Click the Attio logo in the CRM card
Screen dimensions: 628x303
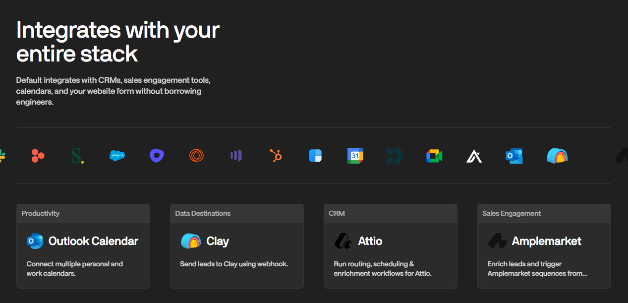(343, 242)
